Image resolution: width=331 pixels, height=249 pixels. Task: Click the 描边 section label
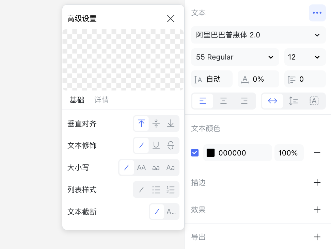coord(198,183)
